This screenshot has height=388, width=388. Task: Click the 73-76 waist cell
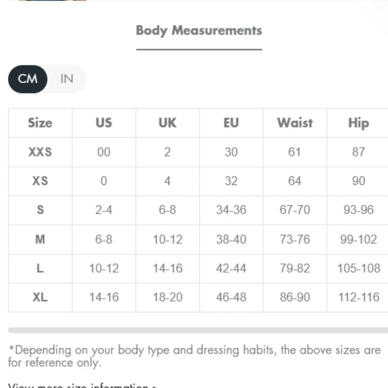click(x=295, y=239)
